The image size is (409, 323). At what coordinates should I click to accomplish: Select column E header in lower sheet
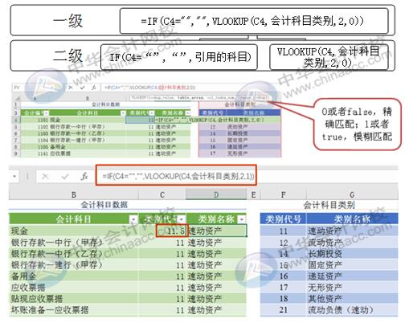[253, 194]
